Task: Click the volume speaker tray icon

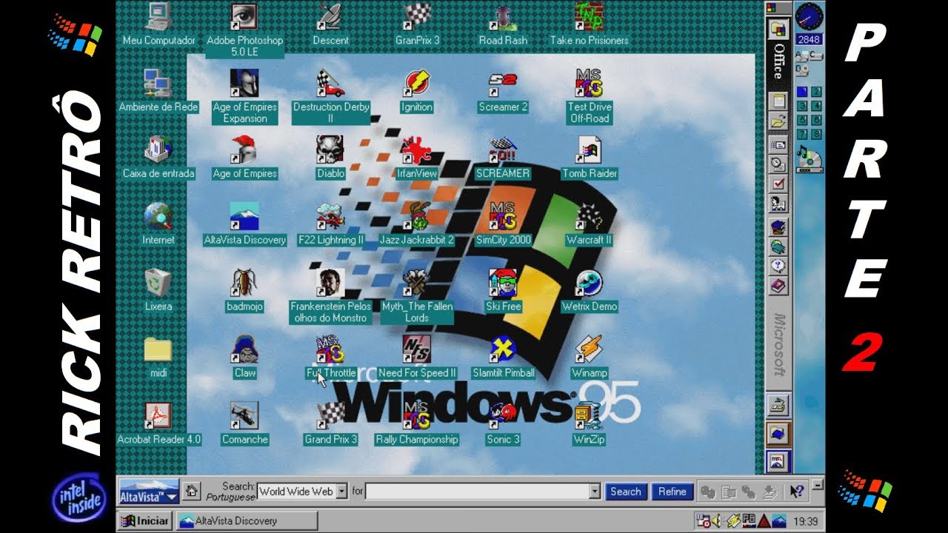Action: click(x=717, y=521)
